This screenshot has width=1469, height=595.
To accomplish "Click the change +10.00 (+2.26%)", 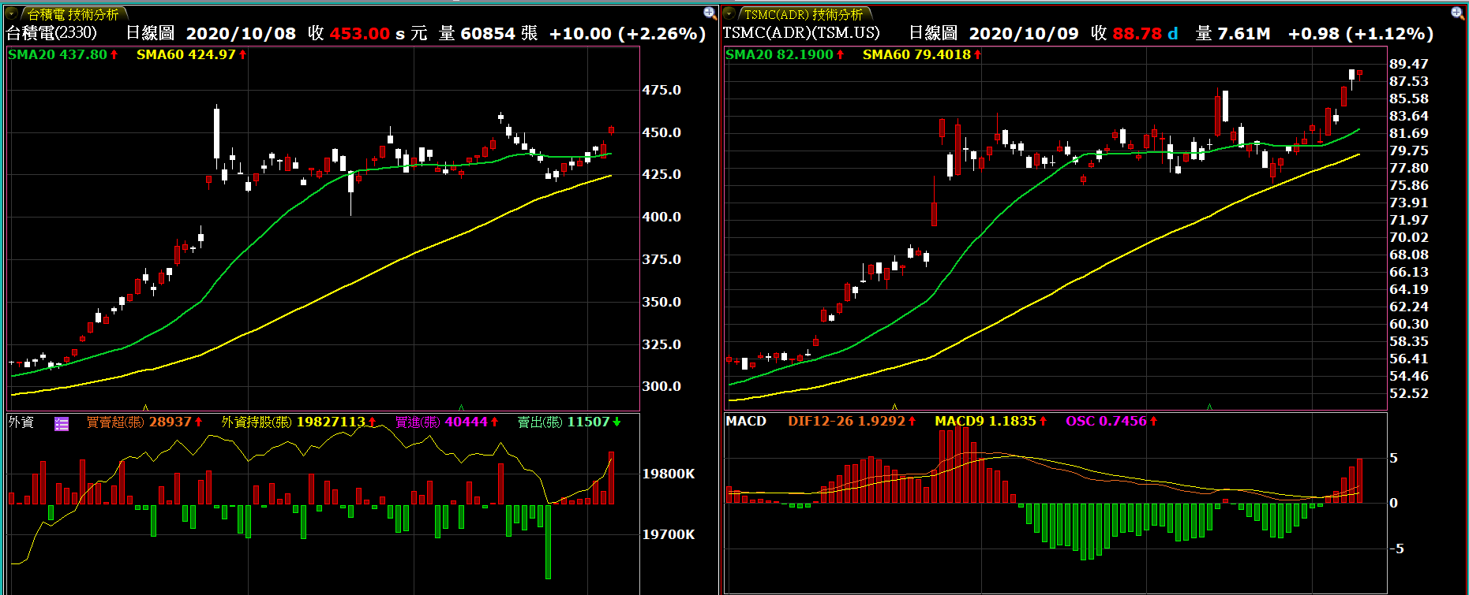I will coord(628,34).
